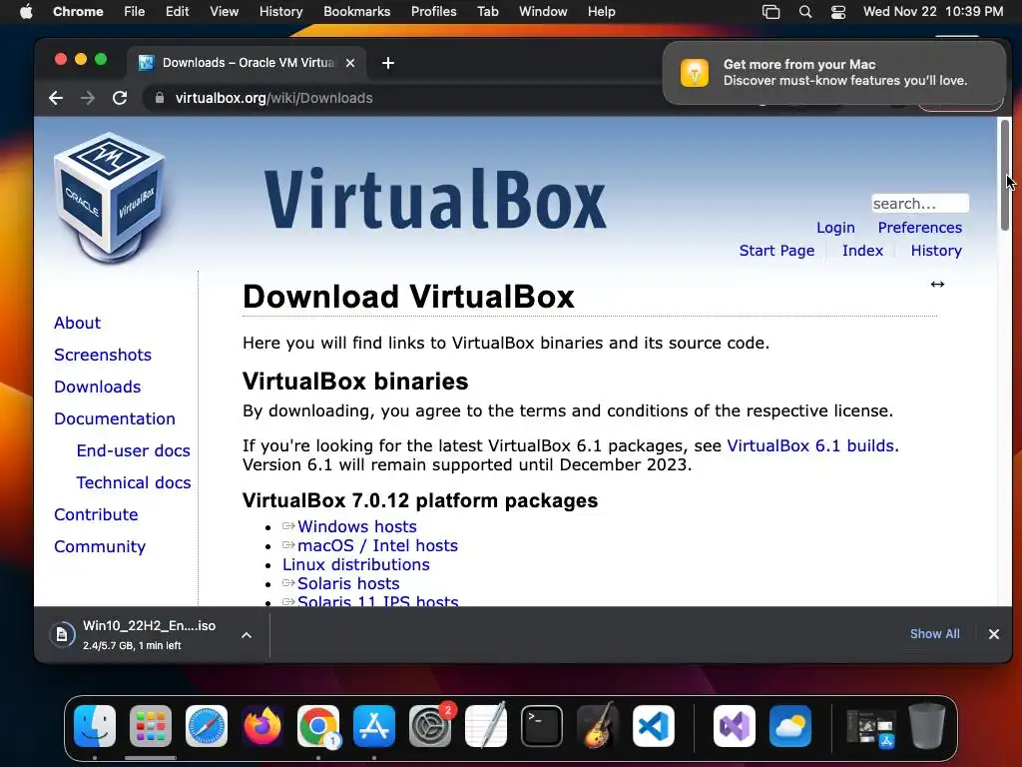Open the Edit menu

coord(177,11)
